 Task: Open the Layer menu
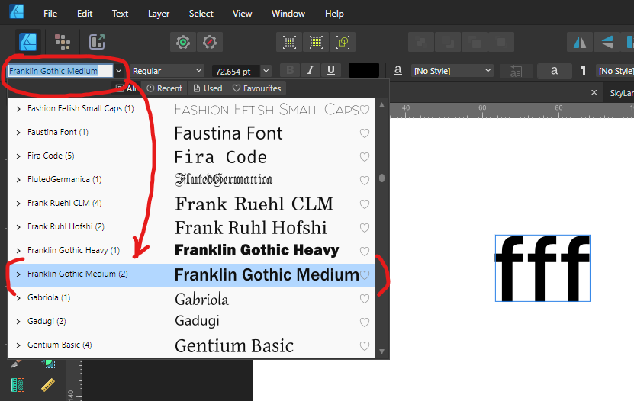[x=159, y=14]
